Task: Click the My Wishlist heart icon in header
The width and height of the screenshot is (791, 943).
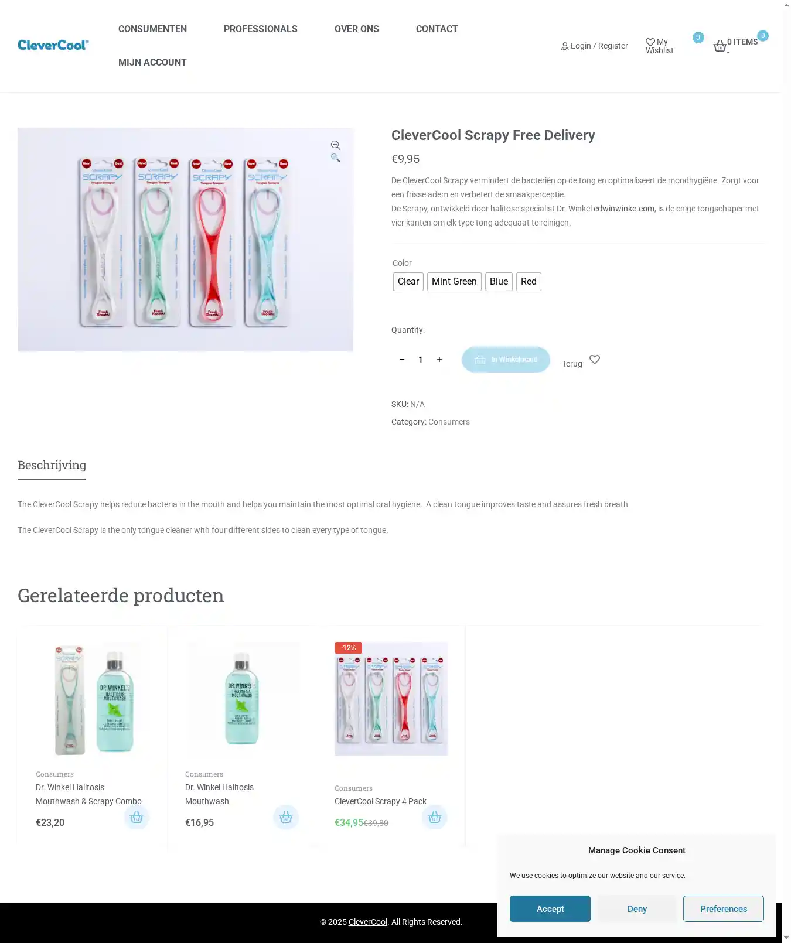Action: tap(650, 42)
